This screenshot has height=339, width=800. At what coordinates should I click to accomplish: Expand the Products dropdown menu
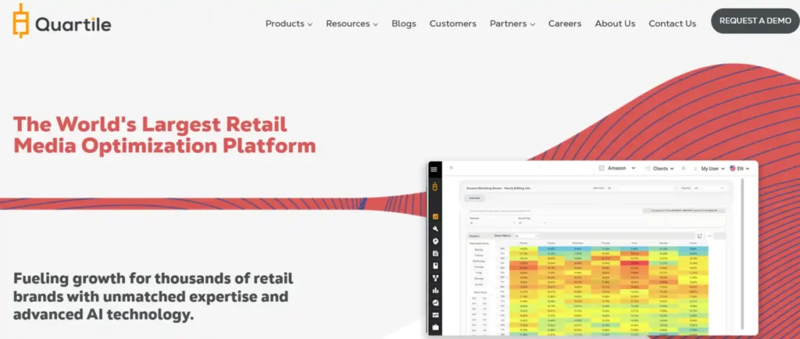(x=288, y=23)
